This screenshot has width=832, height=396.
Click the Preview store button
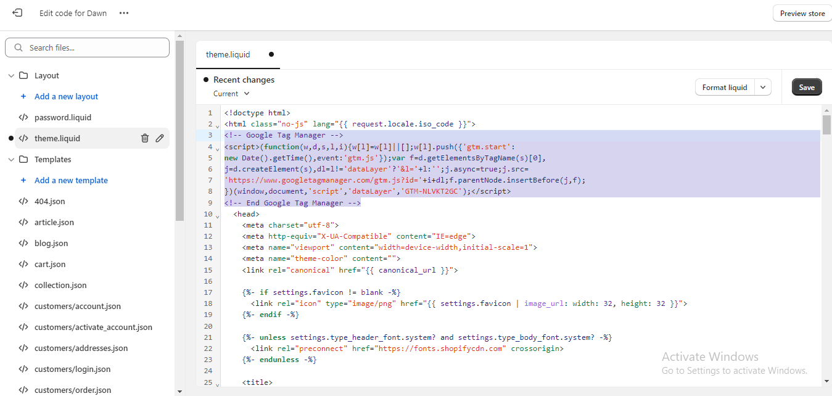[x=801, y=13]
